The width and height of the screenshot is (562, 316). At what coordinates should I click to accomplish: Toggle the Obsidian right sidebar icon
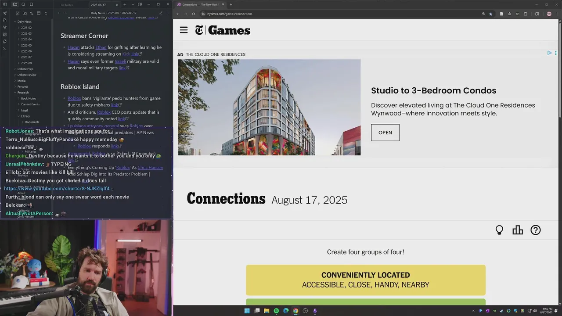click(x=140, y=4)
